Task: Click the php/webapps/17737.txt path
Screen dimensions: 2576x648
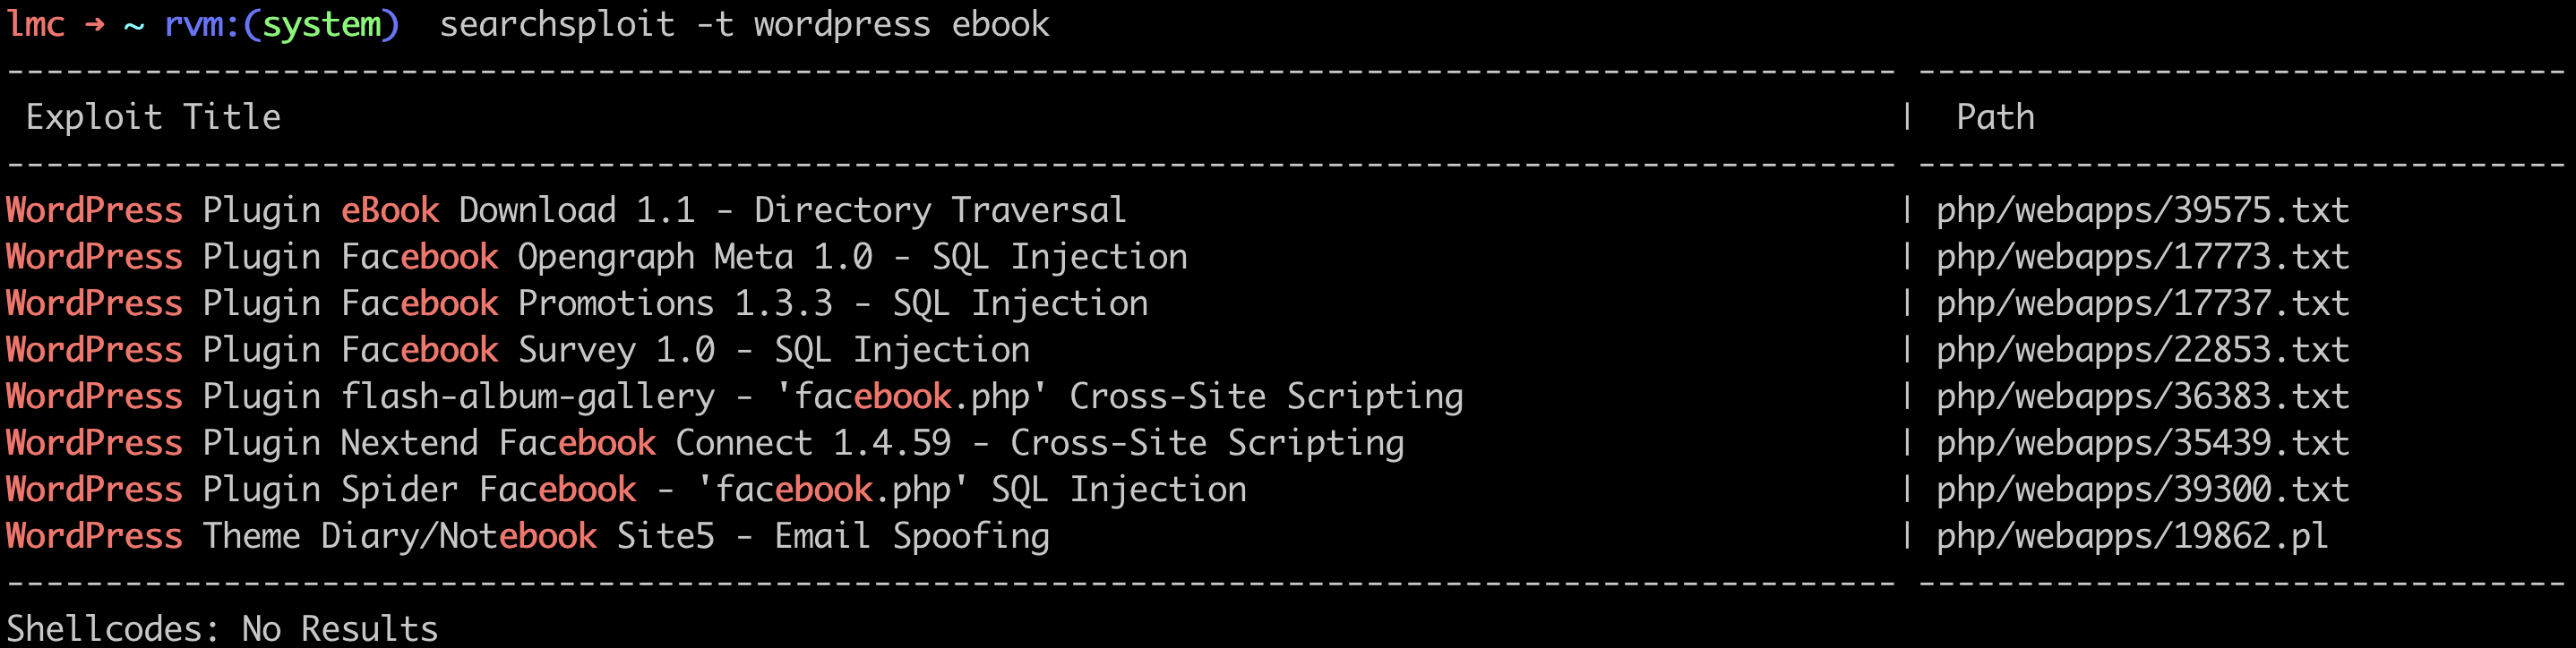Action: click(x=2142, y=303)
